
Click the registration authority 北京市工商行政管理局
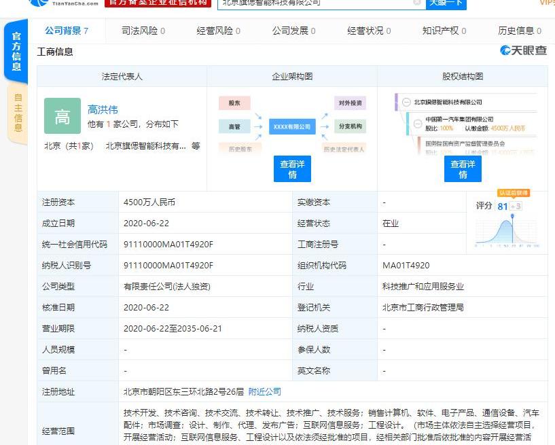click(x=423, y=307)
